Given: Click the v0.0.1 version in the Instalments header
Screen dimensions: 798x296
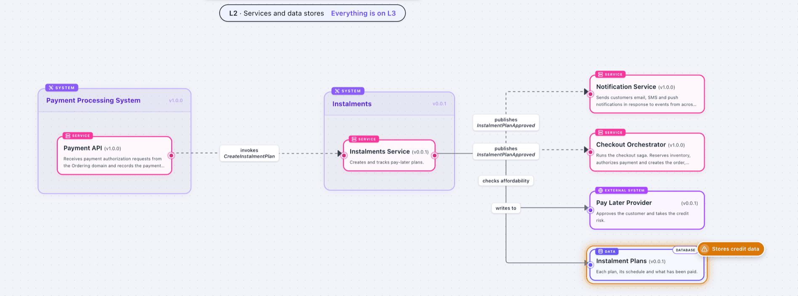Looking at the screenshot, I should coord(439,104).
